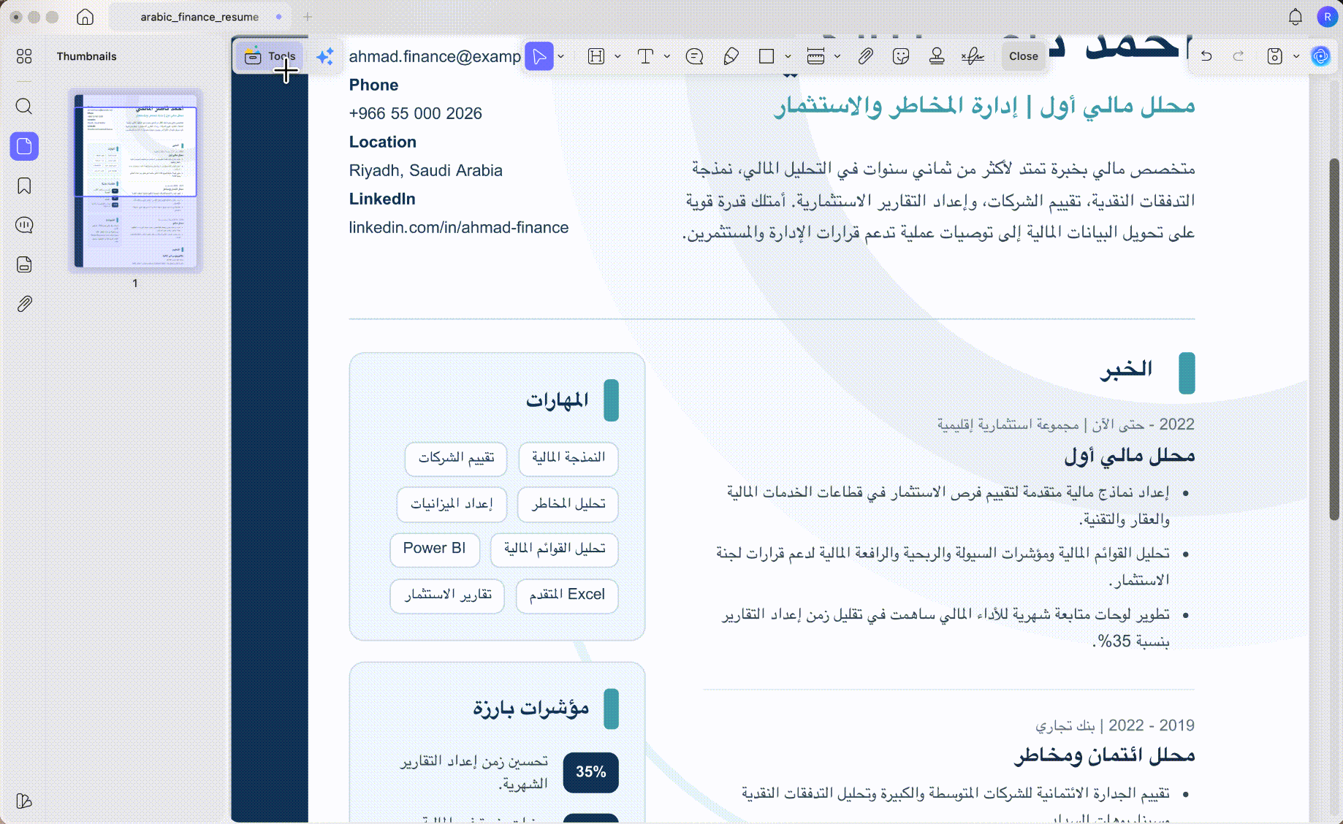This screenshot has width=1343, height=824.
Task: Expand the text tool dropdown arrow
Action: click(666, 56)
